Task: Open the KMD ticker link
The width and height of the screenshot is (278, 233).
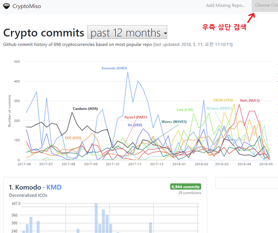Action: pos(54,187)
